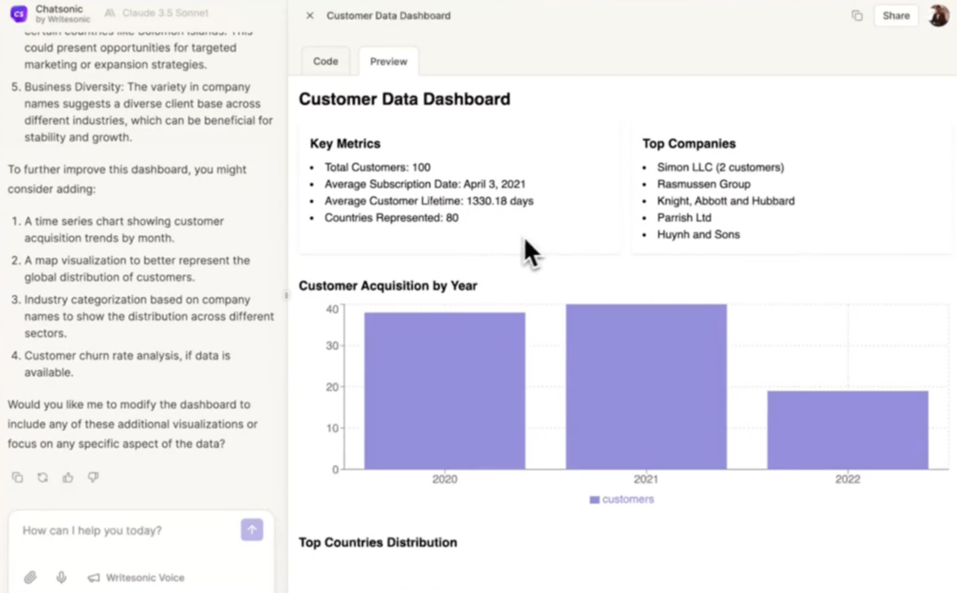Click the 'Top Countries Distribution' heading
The image size is (957, 593).
(x=378, y=542)
